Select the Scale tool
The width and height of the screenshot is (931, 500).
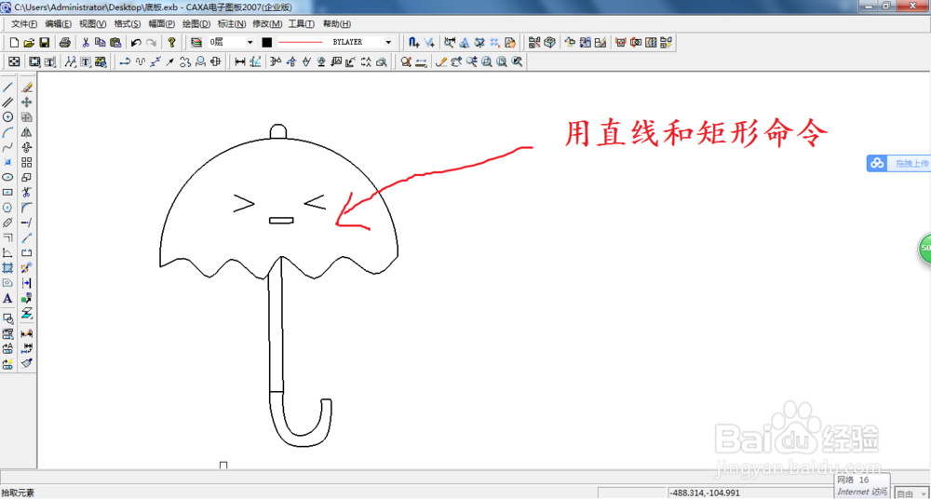27,178
